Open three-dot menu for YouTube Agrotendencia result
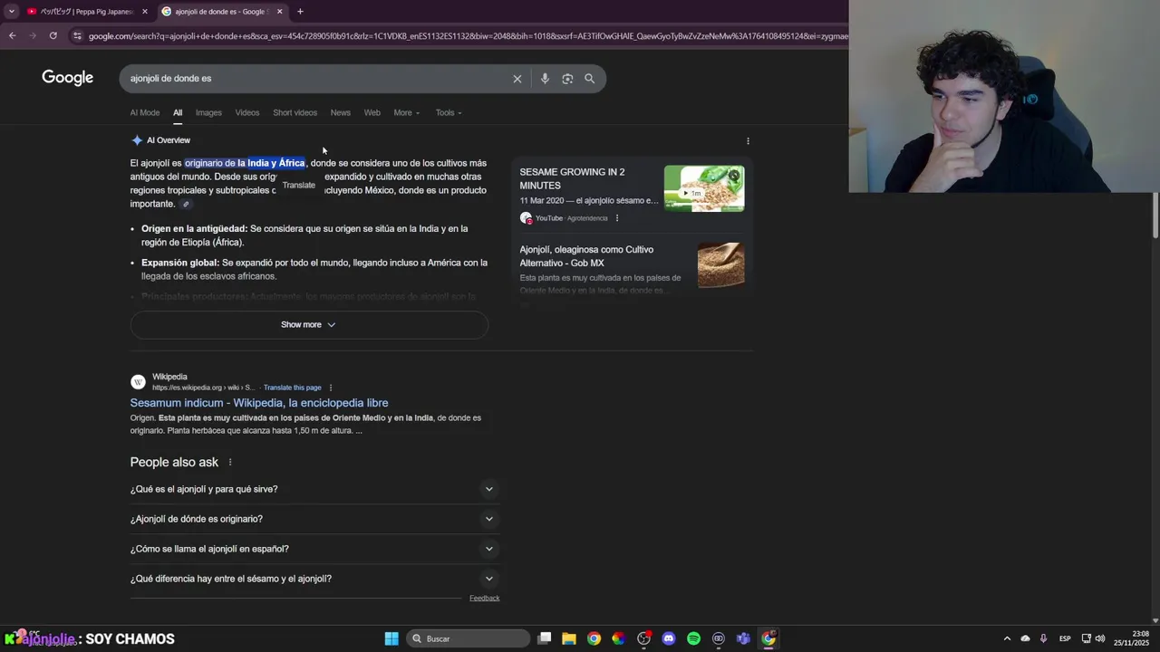The width and height of the screenshot is (1160, 652). click(617, 218)
